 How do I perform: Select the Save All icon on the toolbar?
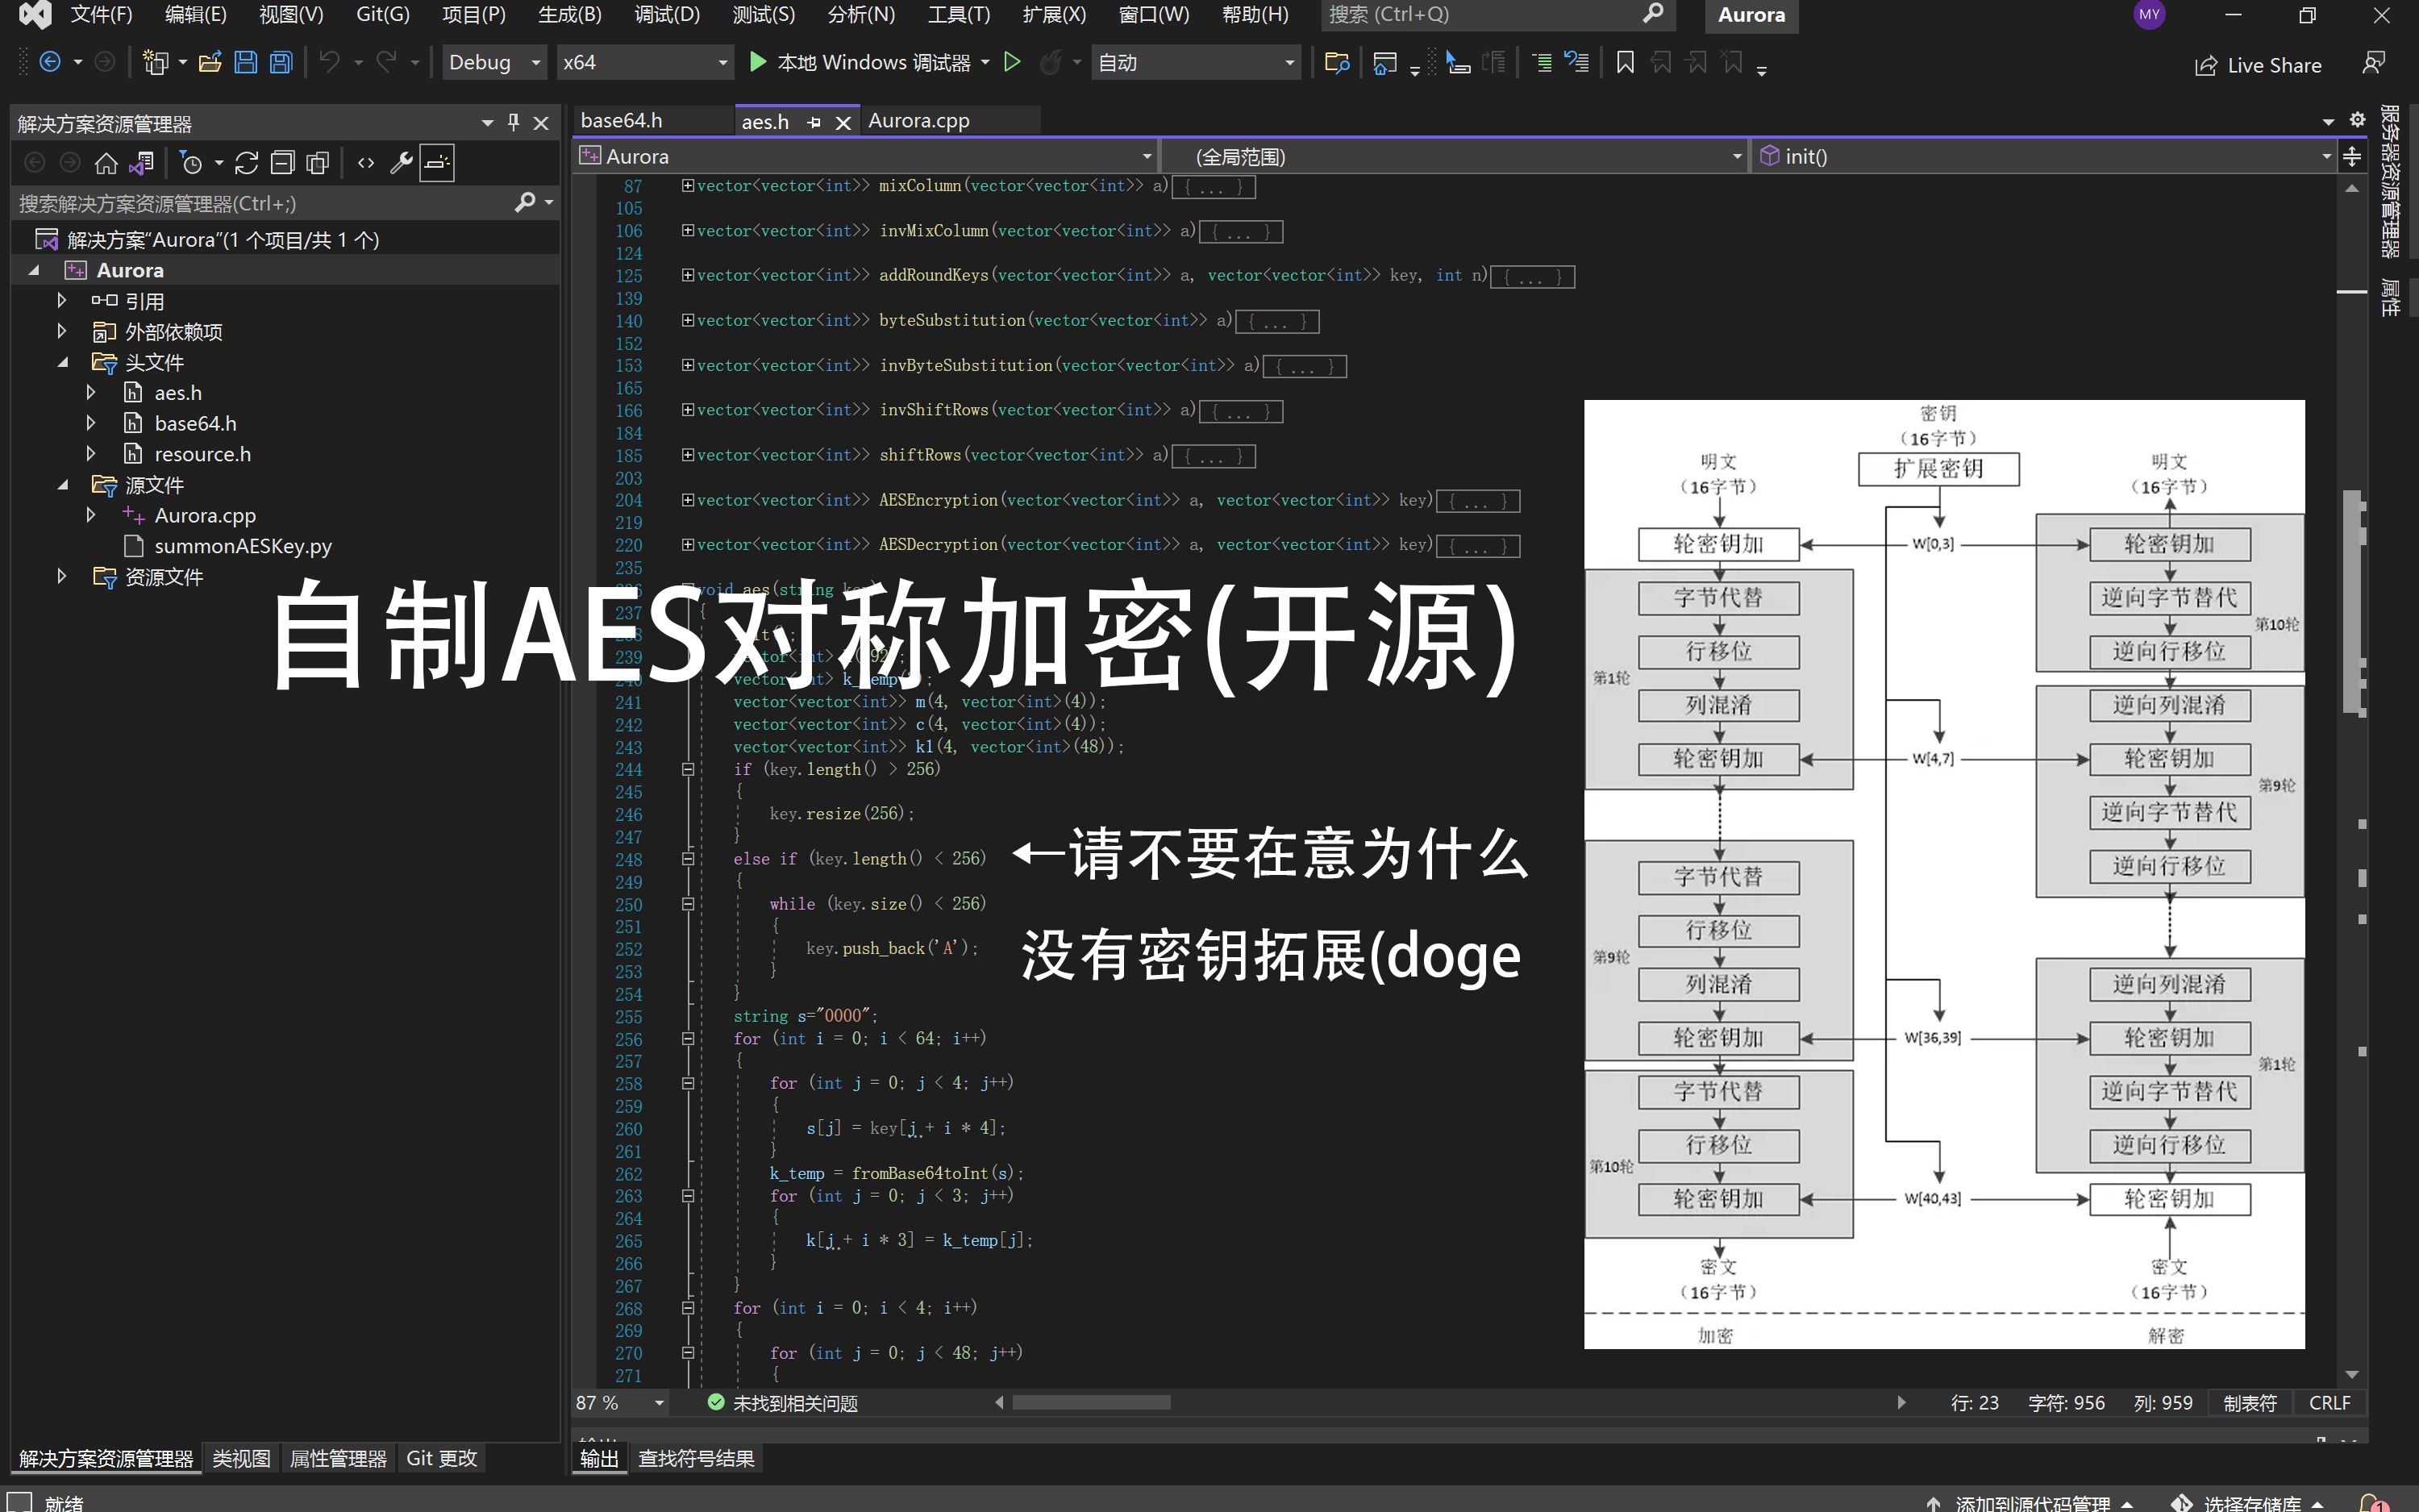(280, 62)
